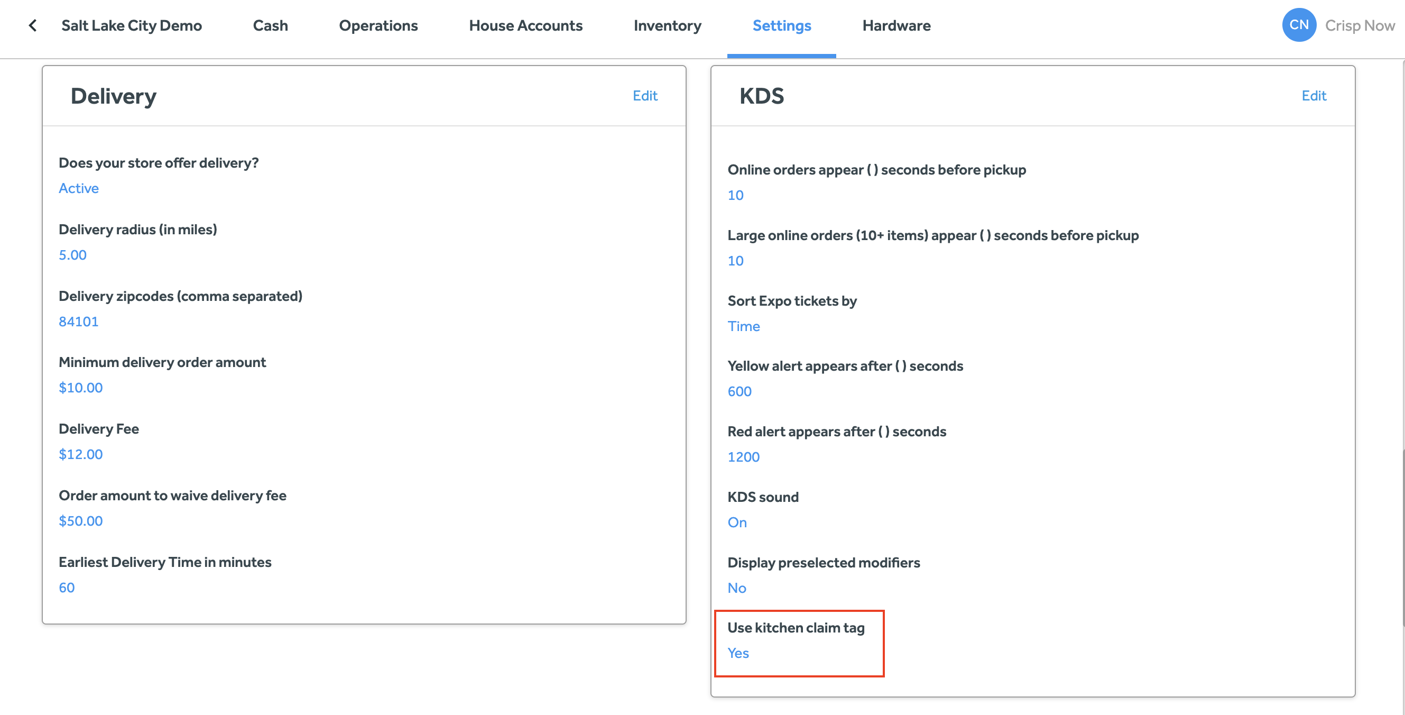Image resolution: width=1405 pixels, height=715 pixels.
Task: Click the $12.00 delivery fee value
Action: coord(81,454)
